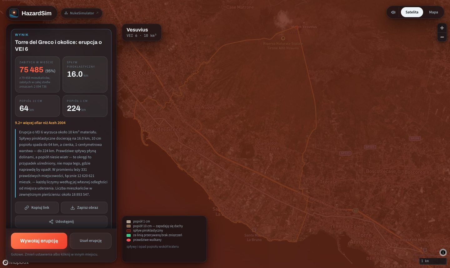
Task: Click the "Lava Nuovo" map label
Action: 202,107
